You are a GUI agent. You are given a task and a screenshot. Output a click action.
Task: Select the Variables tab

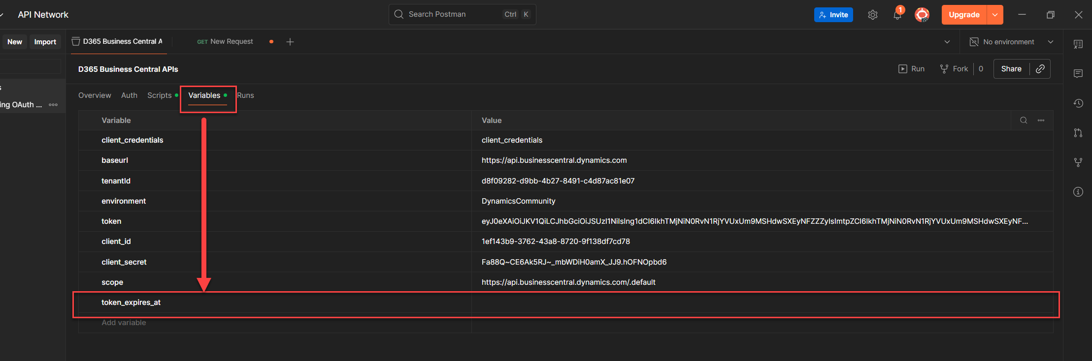click(x=204, y=95)
